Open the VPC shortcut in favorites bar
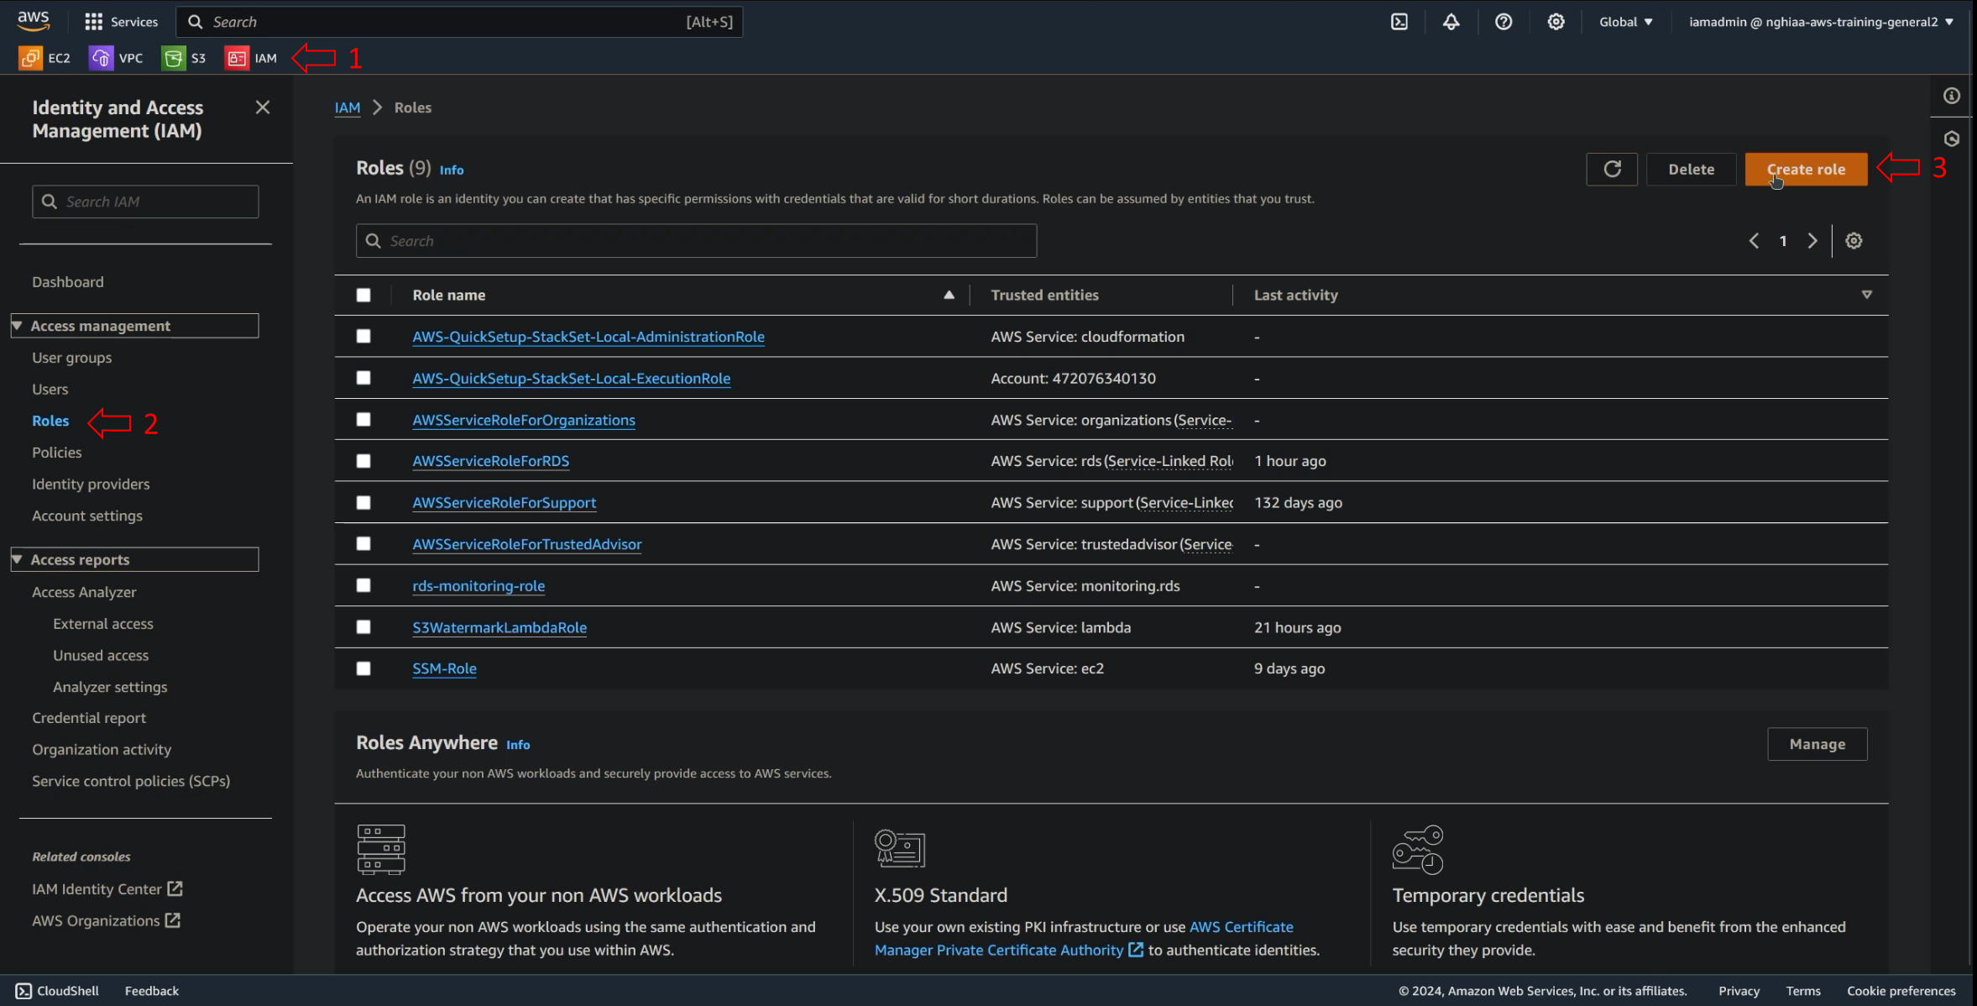The height and width of the screenshot is (1006, 1977). (x=116, y=58)
